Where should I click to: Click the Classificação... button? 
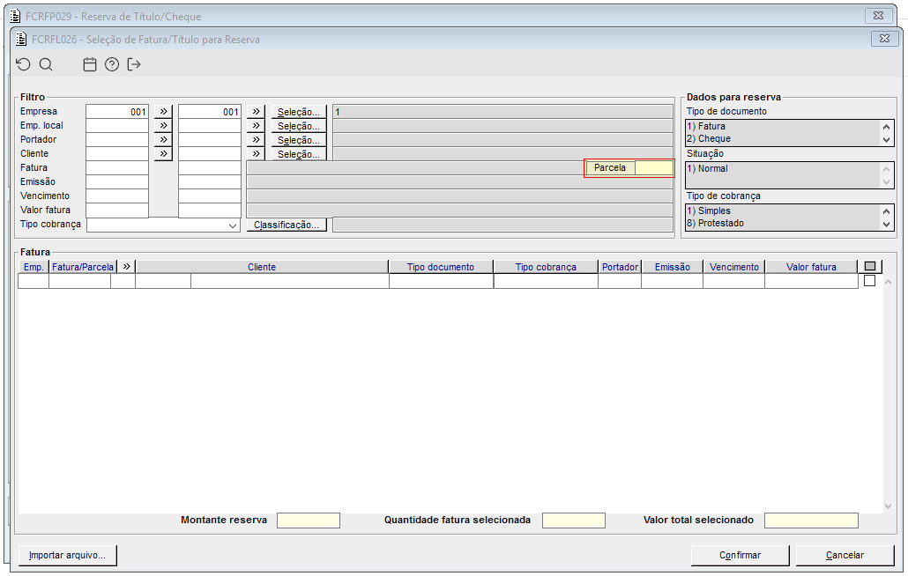[x=287, y=225]
